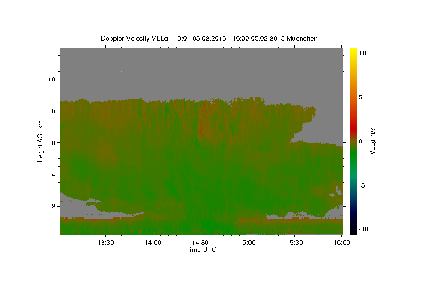Click the 'Muenchen' location in the title
The image size is (424, 282).
[x=302, y=38]
